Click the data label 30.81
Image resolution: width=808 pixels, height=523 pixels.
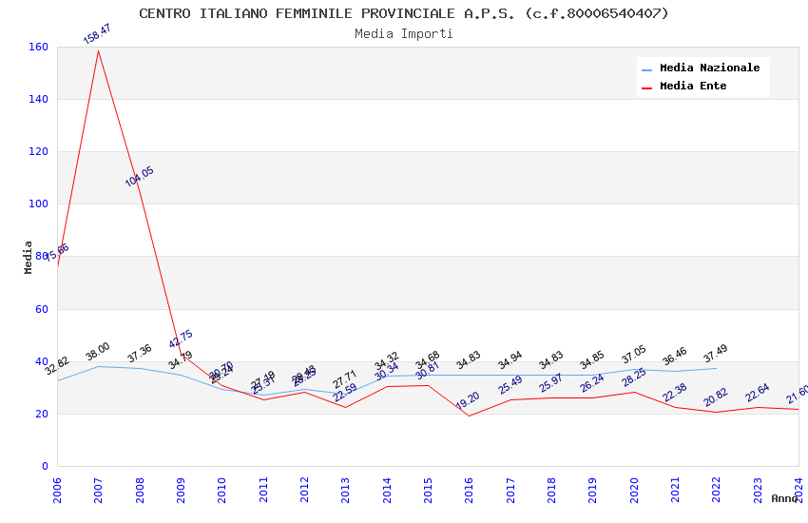coord(427,371)
